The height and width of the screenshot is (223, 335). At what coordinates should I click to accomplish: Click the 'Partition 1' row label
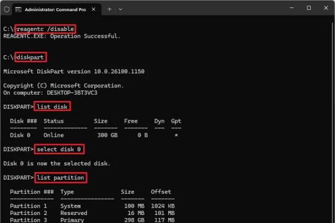[29, 206]
